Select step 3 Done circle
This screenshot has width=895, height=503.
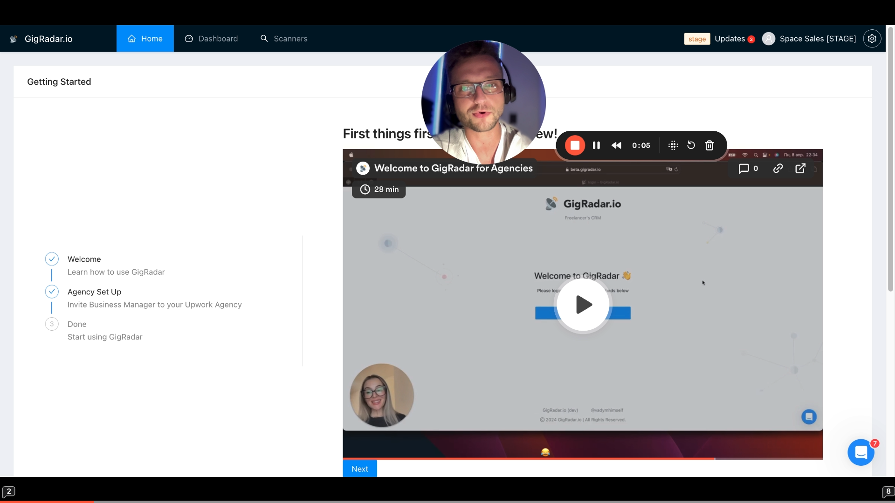[x=52, y=324]
